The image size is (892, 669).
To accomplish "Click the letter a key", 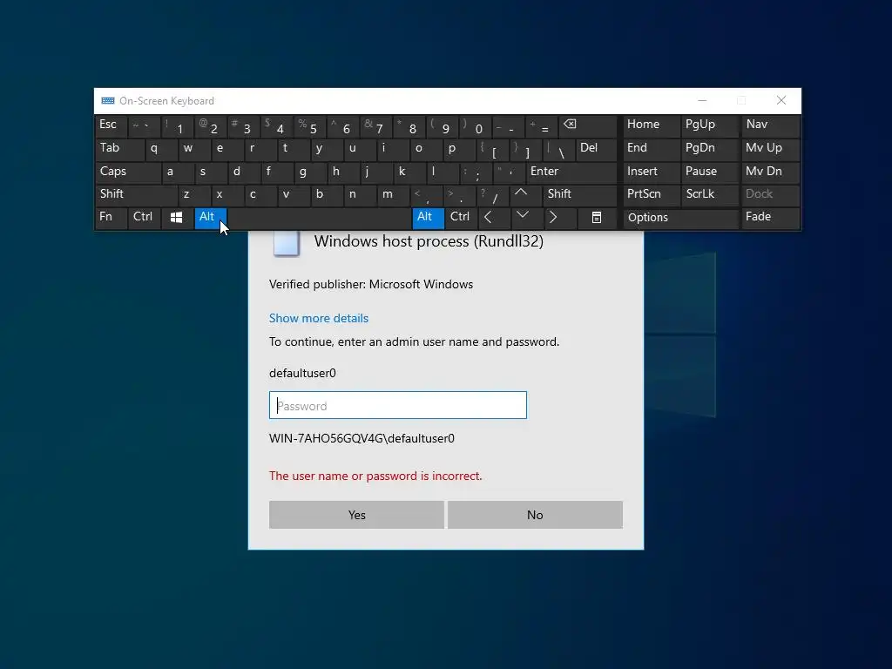I will pos(178,172).
